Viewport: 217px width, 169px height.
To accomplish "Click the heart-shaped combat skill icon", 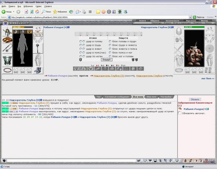I will 91,69.
